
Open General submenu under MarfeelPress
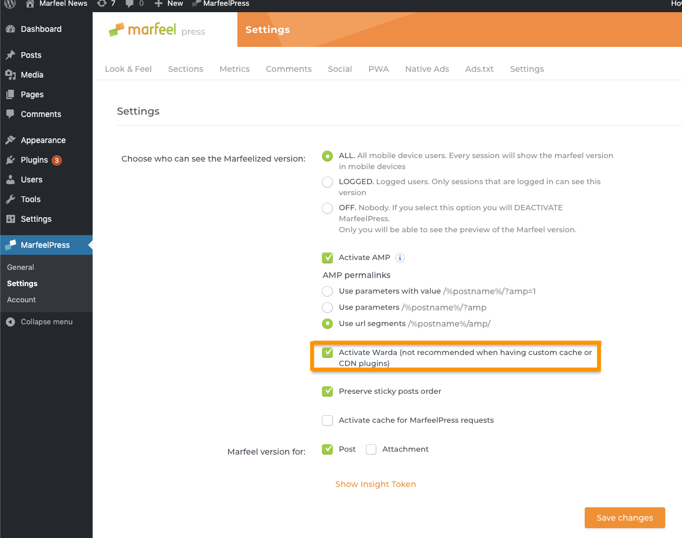tap(20, 267)
